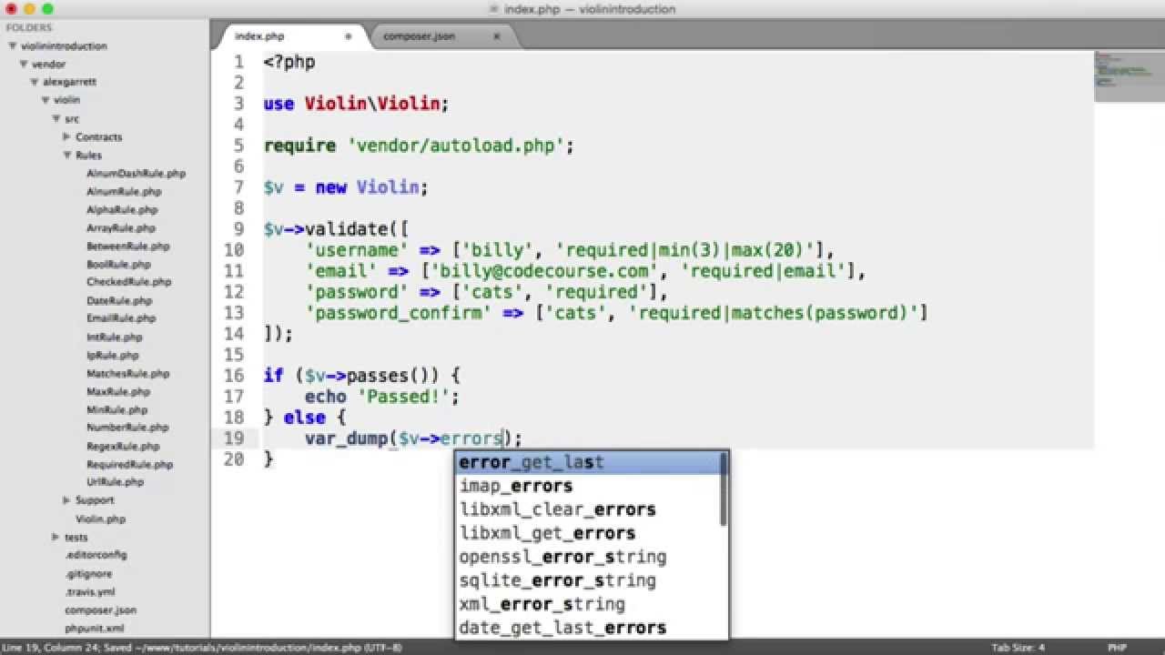Open AlphaRule.php file

122,209
